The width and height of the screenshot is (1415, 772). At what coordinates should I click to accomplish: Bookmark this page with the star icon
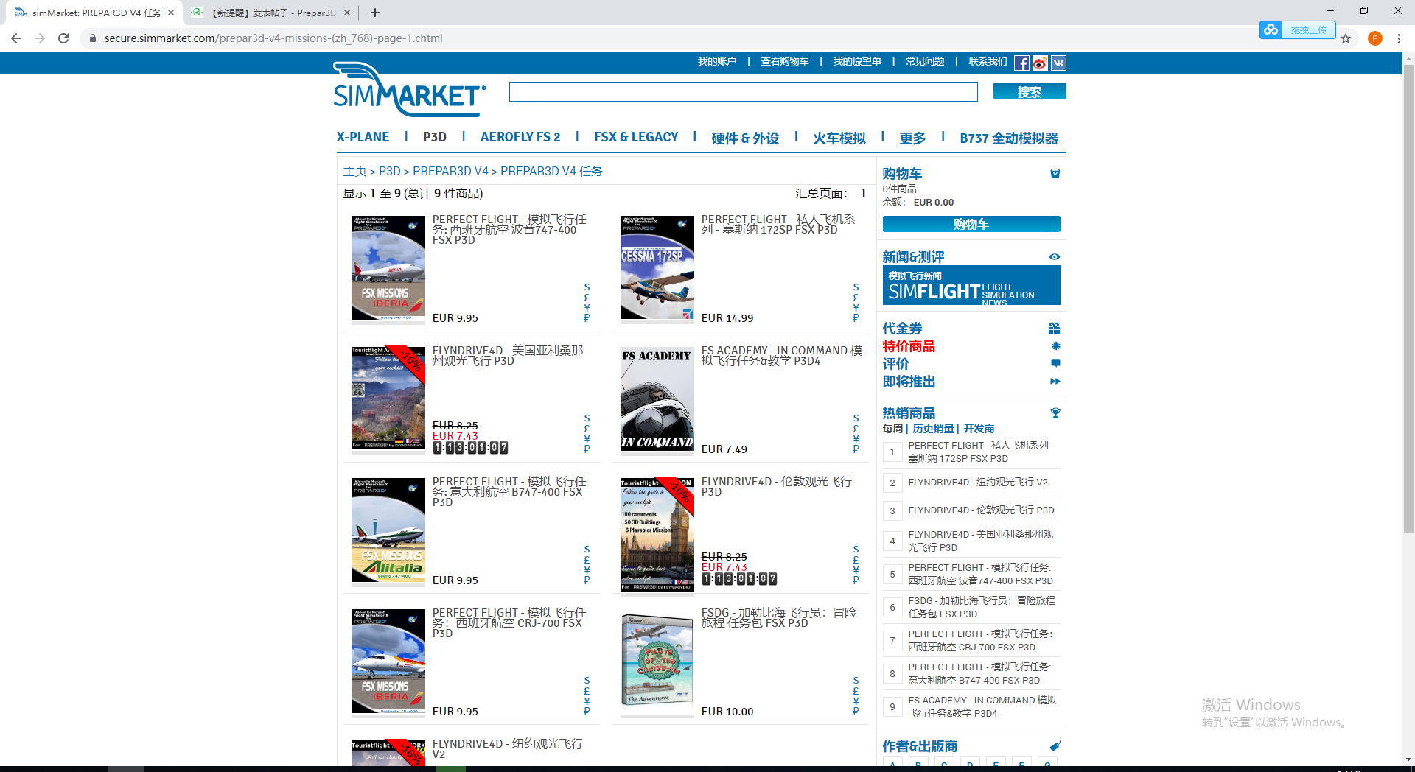(x=1346, y=38)
